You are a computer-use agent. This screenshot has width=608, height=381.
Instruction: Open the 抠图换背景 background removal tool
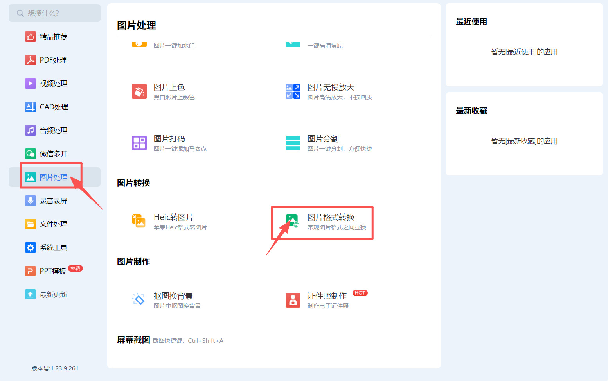pos(174,300)
